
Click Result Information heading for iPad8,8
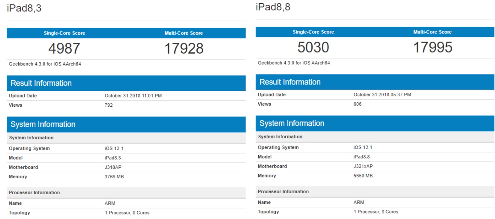tap(290, 82)
